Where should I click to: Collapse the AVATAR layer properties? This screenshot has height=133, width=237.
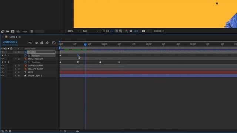16,52
